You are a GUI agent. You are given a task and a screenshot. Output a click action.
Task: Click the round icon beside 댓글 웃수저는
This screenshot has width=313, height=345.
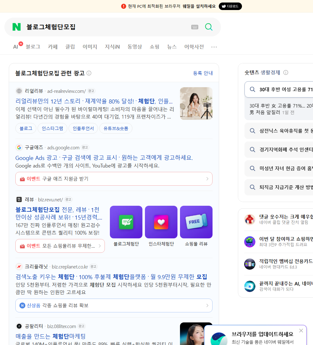click(x=250, y=219)
